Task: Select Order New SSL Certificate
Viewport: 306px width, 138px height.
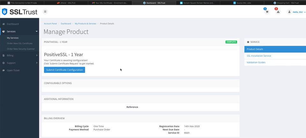Action: pyautogui.click(x=19, y=43)
